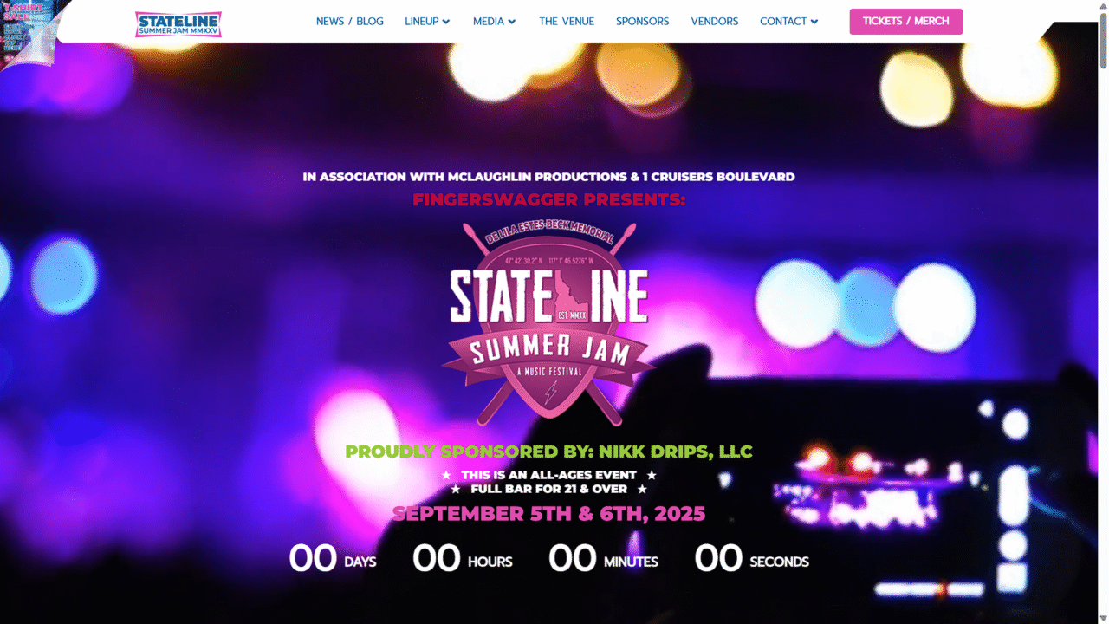Click the vertical scrollbar thumb

1103,41
